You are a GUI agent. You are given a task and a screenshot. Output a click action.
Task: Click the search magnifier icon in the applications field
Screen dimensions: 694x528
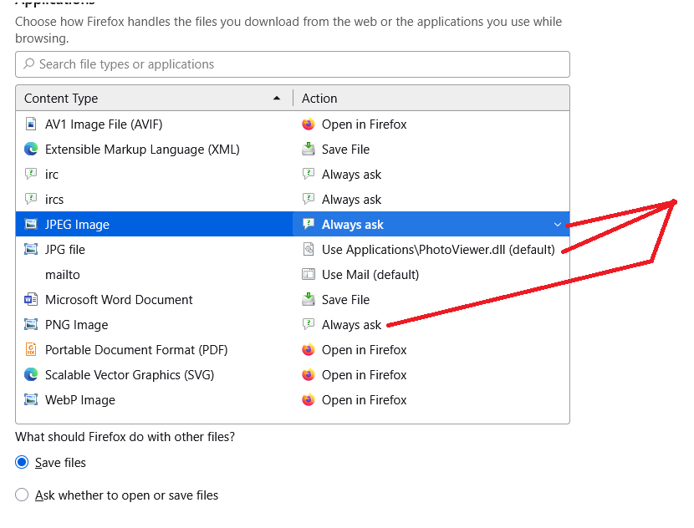click(x=28, y=64)
